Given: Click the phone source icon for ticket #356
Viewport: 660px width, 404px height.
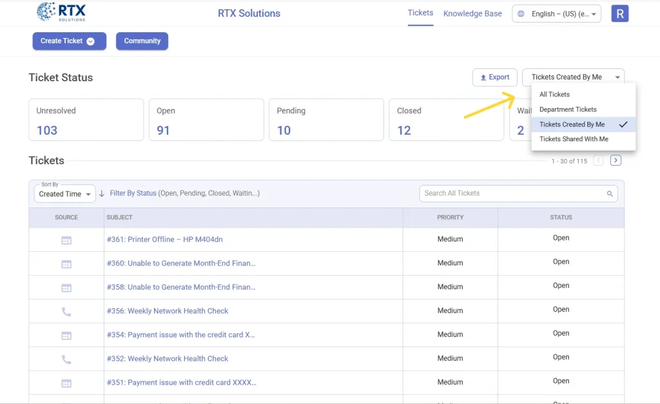Looking at the screenshot, I should 66,311.
